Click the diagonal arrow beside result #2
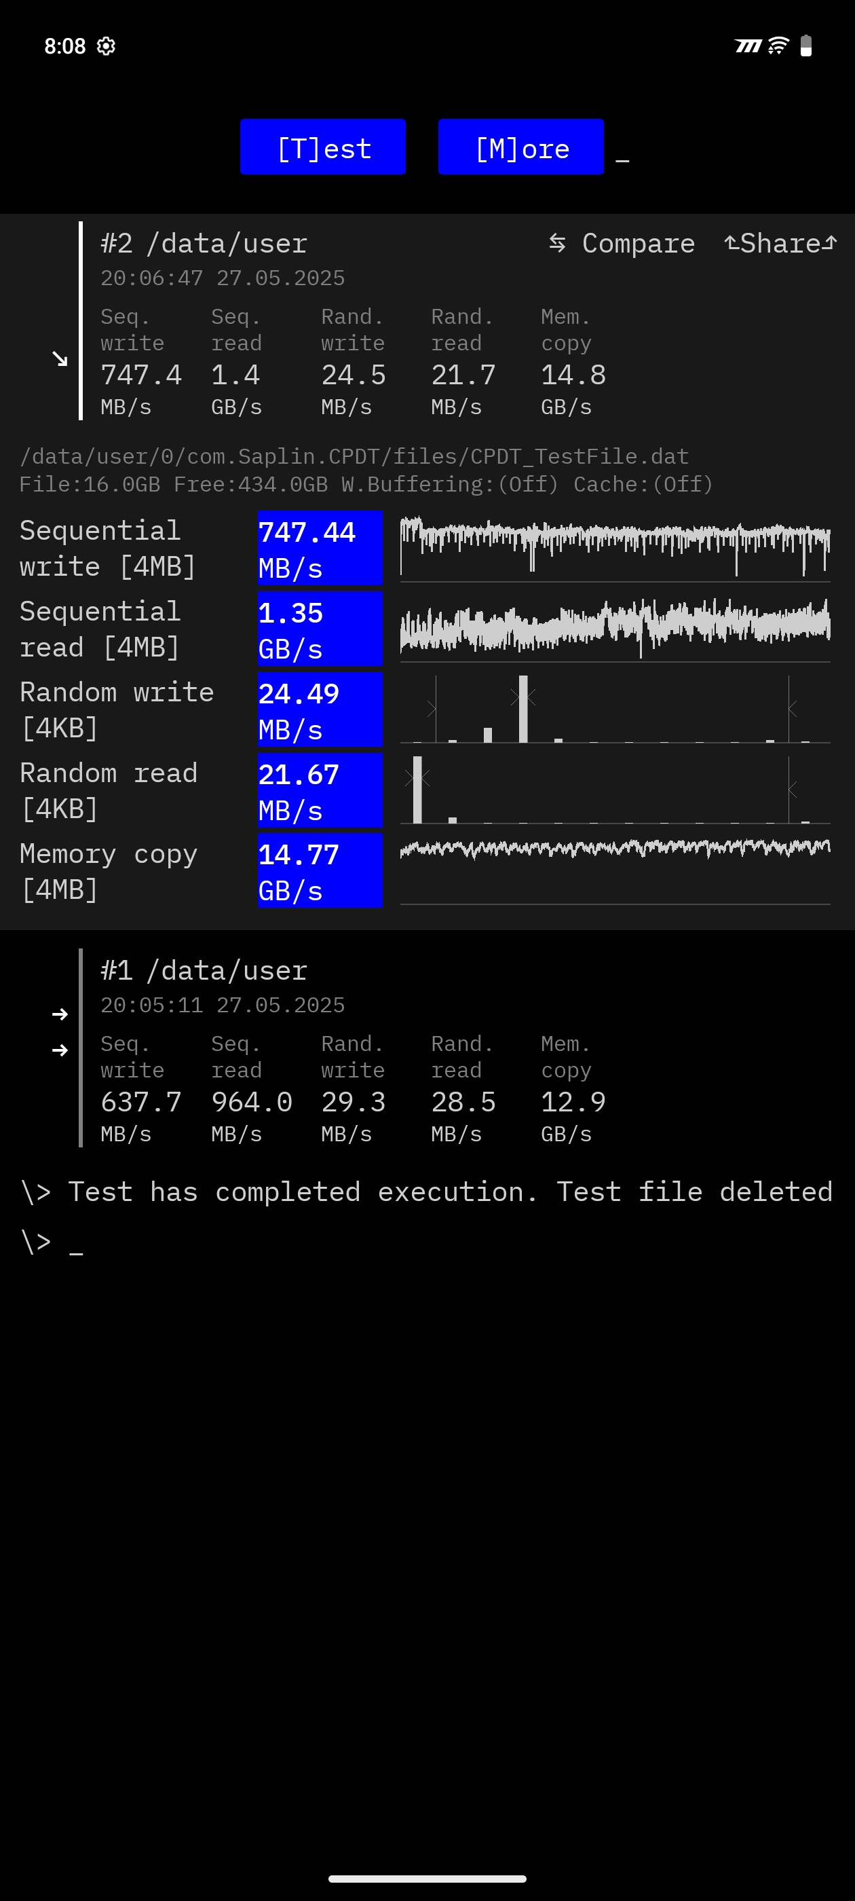Image resolution: width=855 pixels, height=1901 pixels. tap(60, 358)
